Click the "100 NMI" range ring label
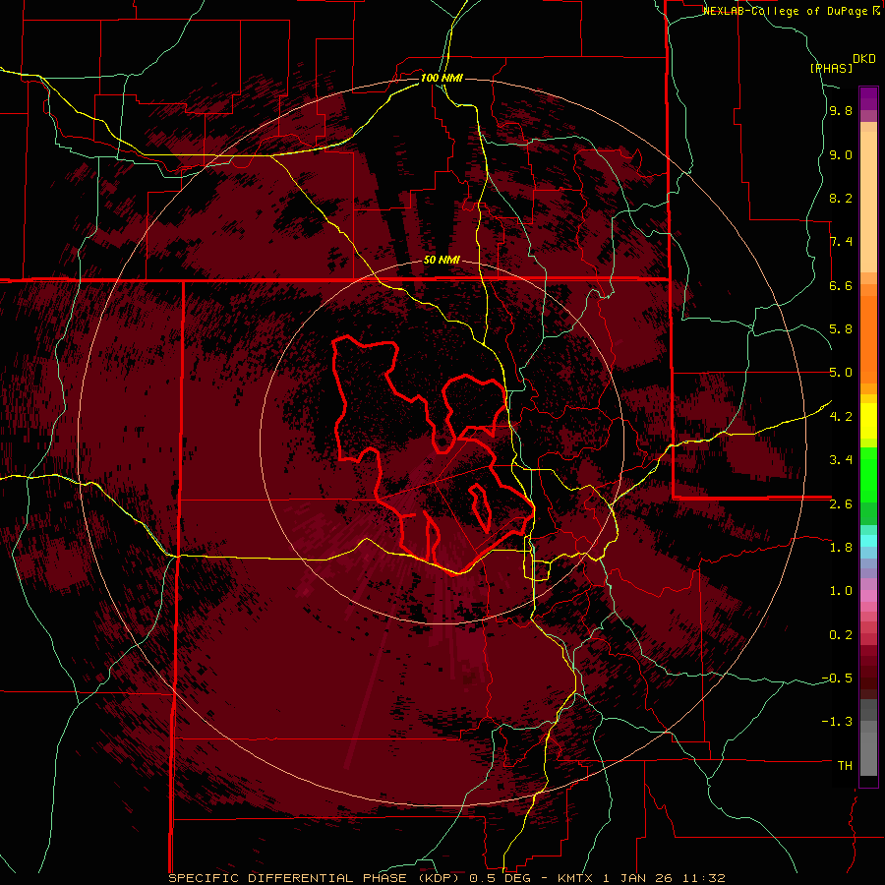This screenshot has width=885, height=885. click(442, 78)
